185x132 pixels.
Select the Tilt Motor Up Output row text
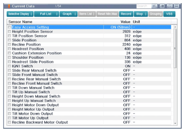click(x=30, y=118)
